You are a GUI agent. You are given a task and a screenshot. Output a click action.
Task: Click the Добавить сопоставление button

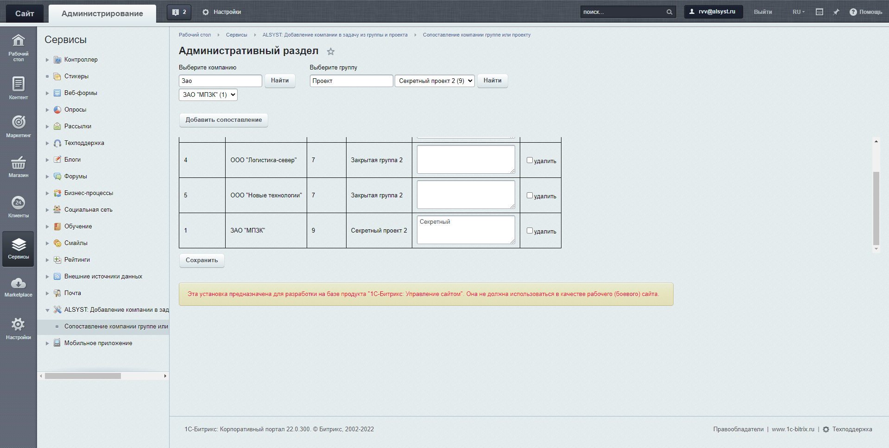pos(223,120)
